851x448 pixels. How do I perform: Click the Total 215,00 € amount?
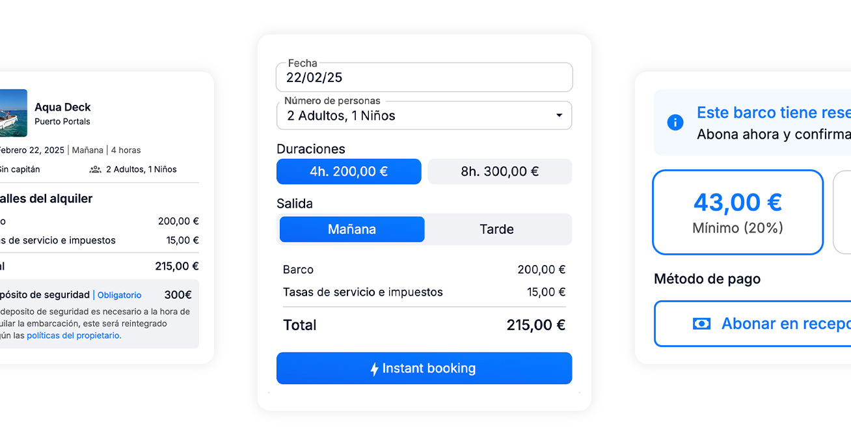pos(535,325)
